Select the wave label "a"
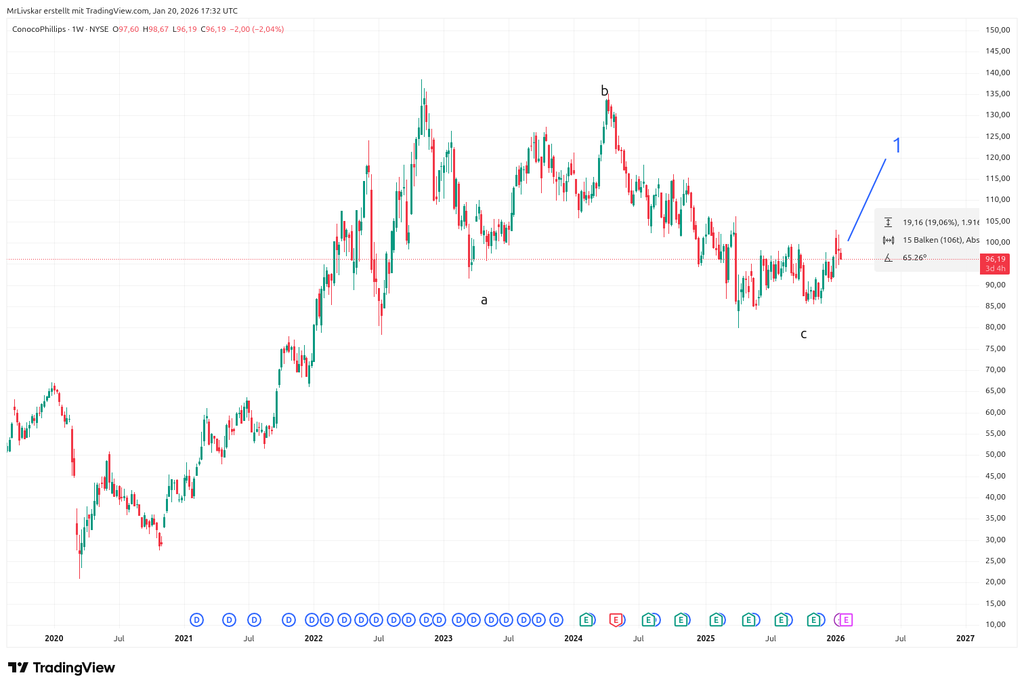The height and width of the screenshot is (688, 1024). [484, 300]
